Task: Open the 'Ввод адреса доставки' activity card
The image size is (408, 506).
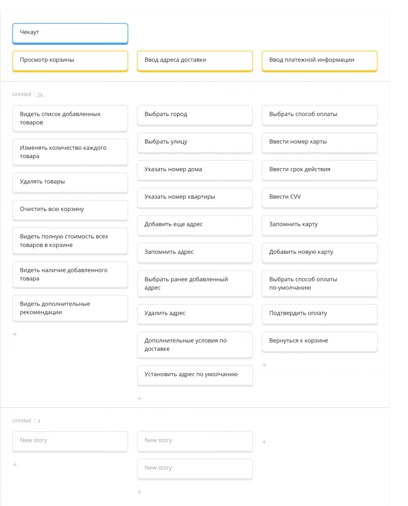Action: coord(195,60)
